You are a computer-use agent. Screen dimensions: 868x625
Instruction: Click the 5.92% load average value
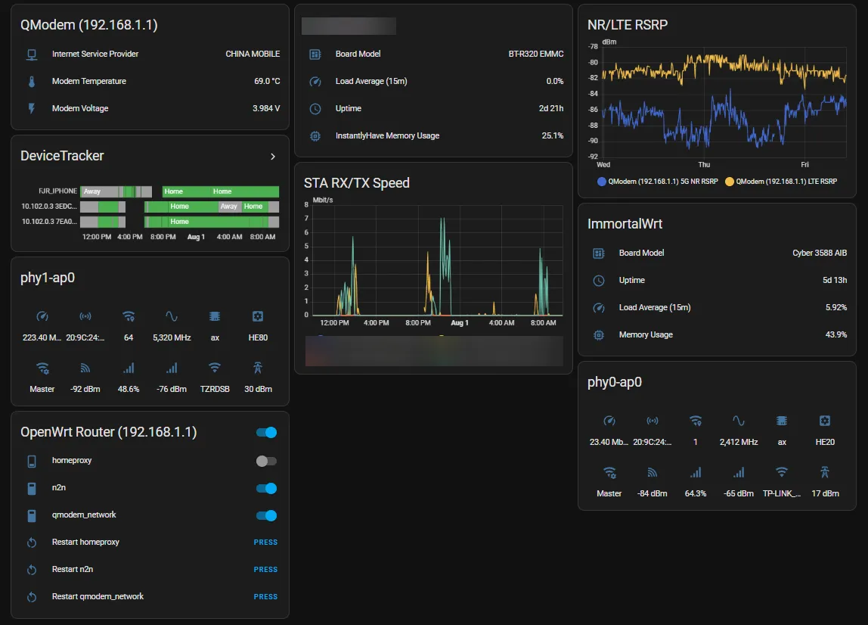836,307
